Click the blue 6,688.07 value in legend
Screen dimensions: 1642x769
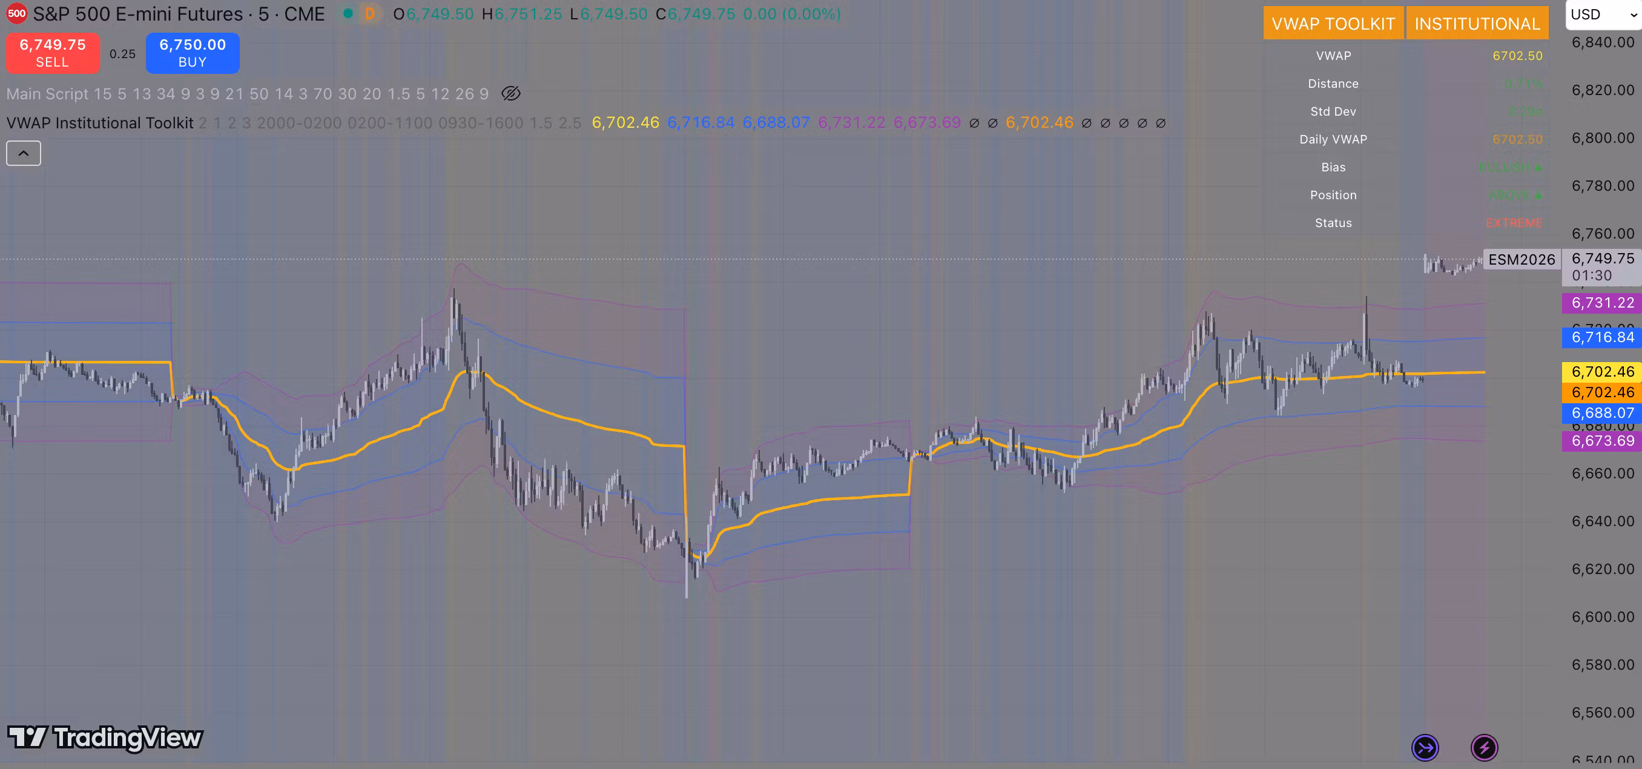776,122
